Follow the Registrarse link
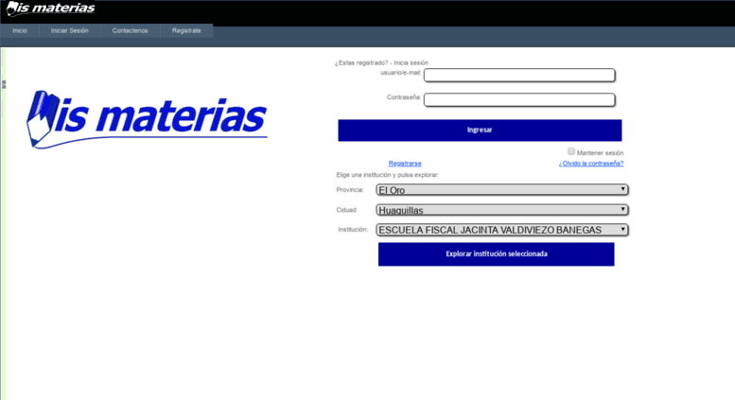This screenshot has width=735, height=400. [405, 164]
